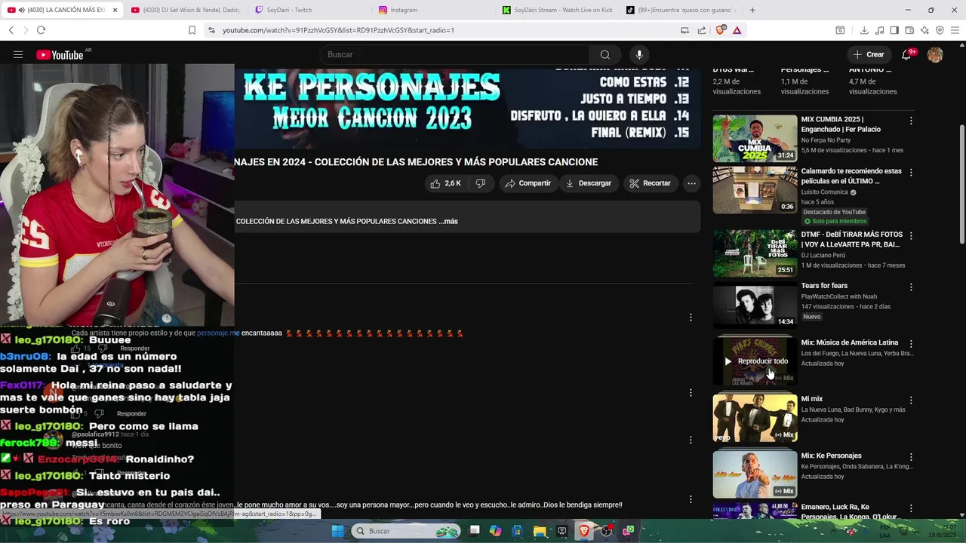This screenshot has height=543, width=966.
Task: Open Brave playlist music note icon
Action: click(x=879, y=30)
